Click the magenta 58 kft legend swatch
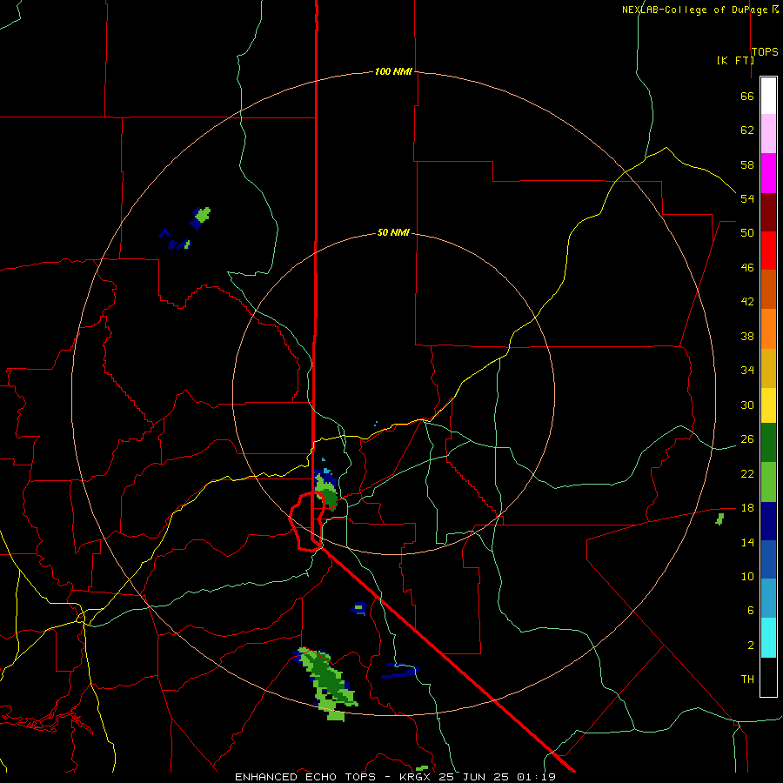The width and height of the screenshot is (783, 783). (768, 173)
